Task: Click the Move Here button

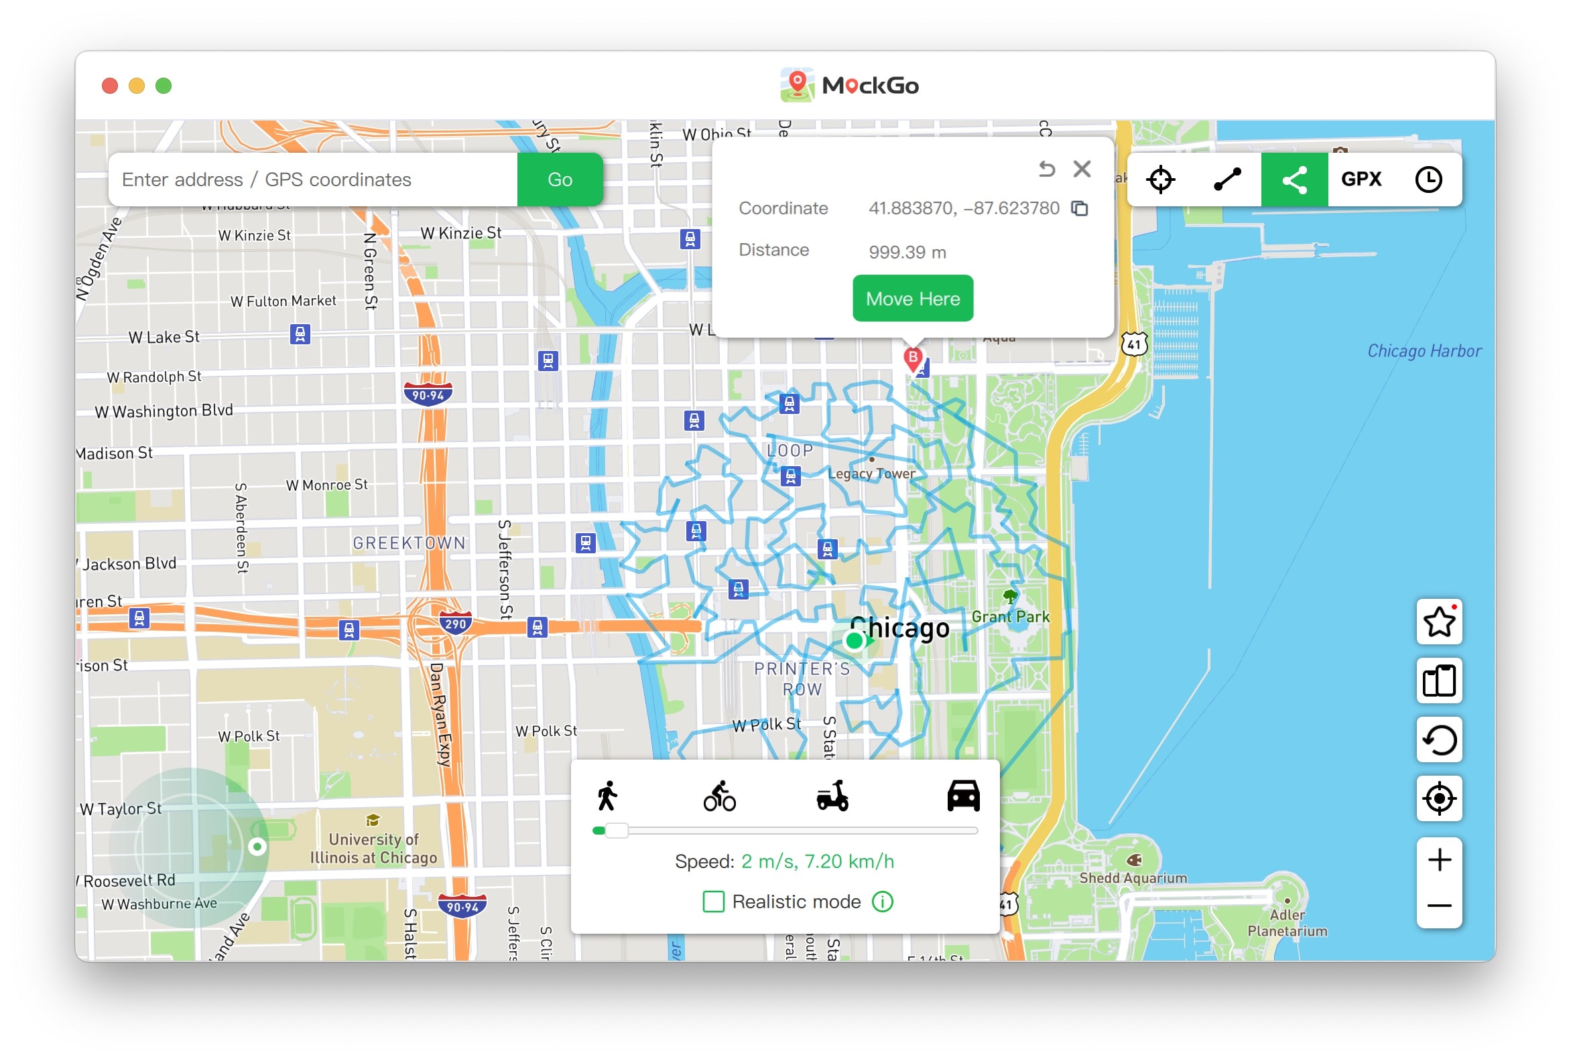Action: point(913,299)
